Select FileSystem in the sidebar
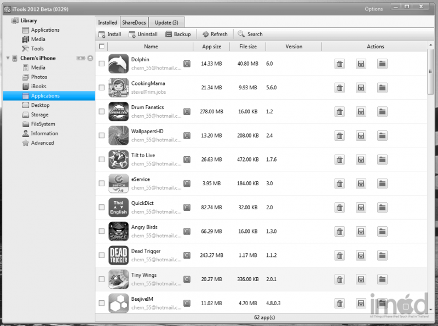438x326 pixels. (42, 124)
